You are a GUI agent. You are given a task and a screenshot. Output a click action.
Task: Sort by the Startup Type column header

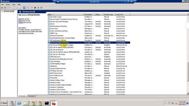(x=109, y=14)
